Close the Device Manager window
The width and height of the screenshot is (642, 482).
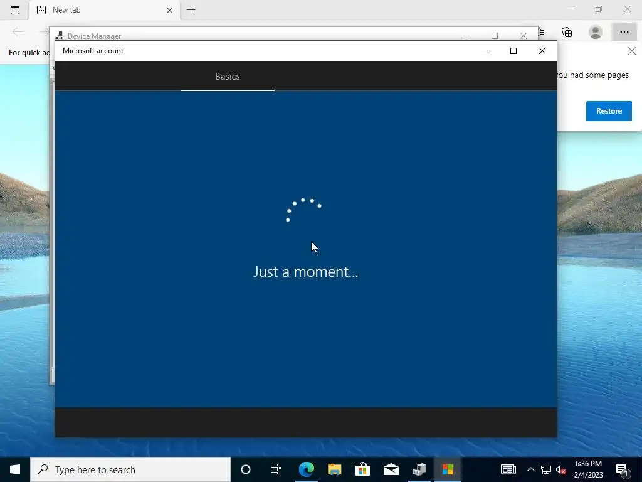524,36
